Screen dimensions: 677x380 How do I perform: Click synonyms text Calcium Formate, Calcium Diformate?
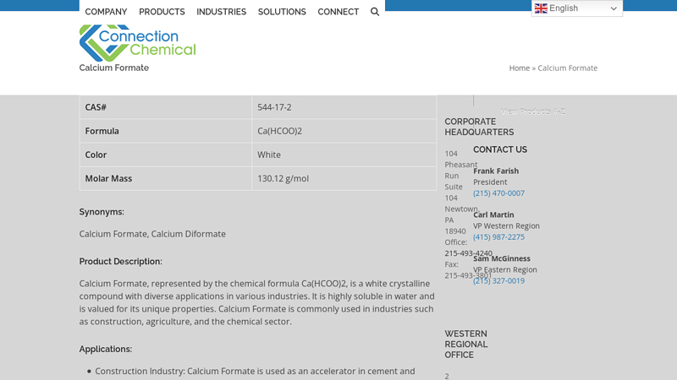[x=152, y=234]
